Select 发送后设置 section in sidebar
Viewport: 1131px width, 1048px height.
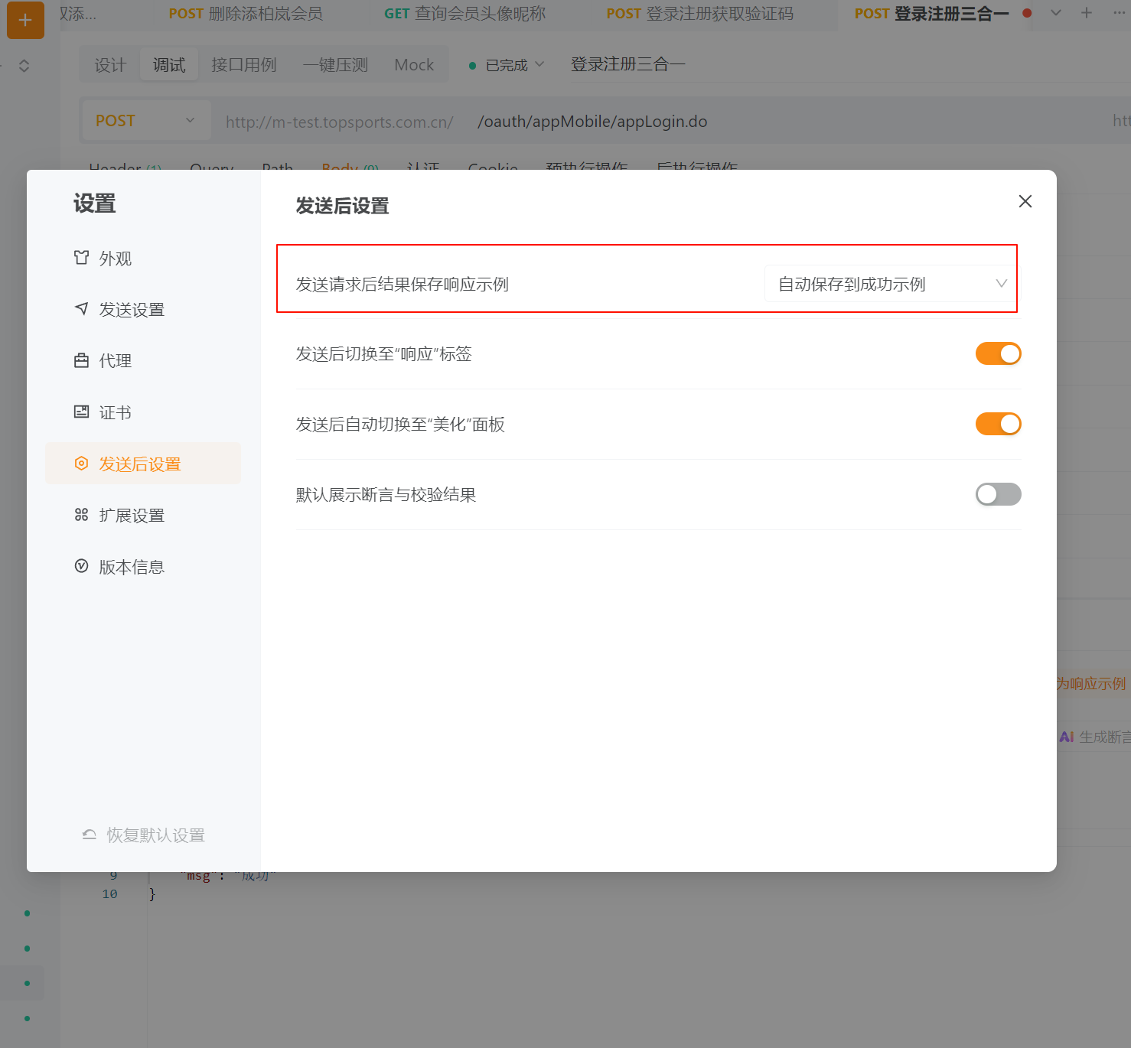tap(143, 464)
